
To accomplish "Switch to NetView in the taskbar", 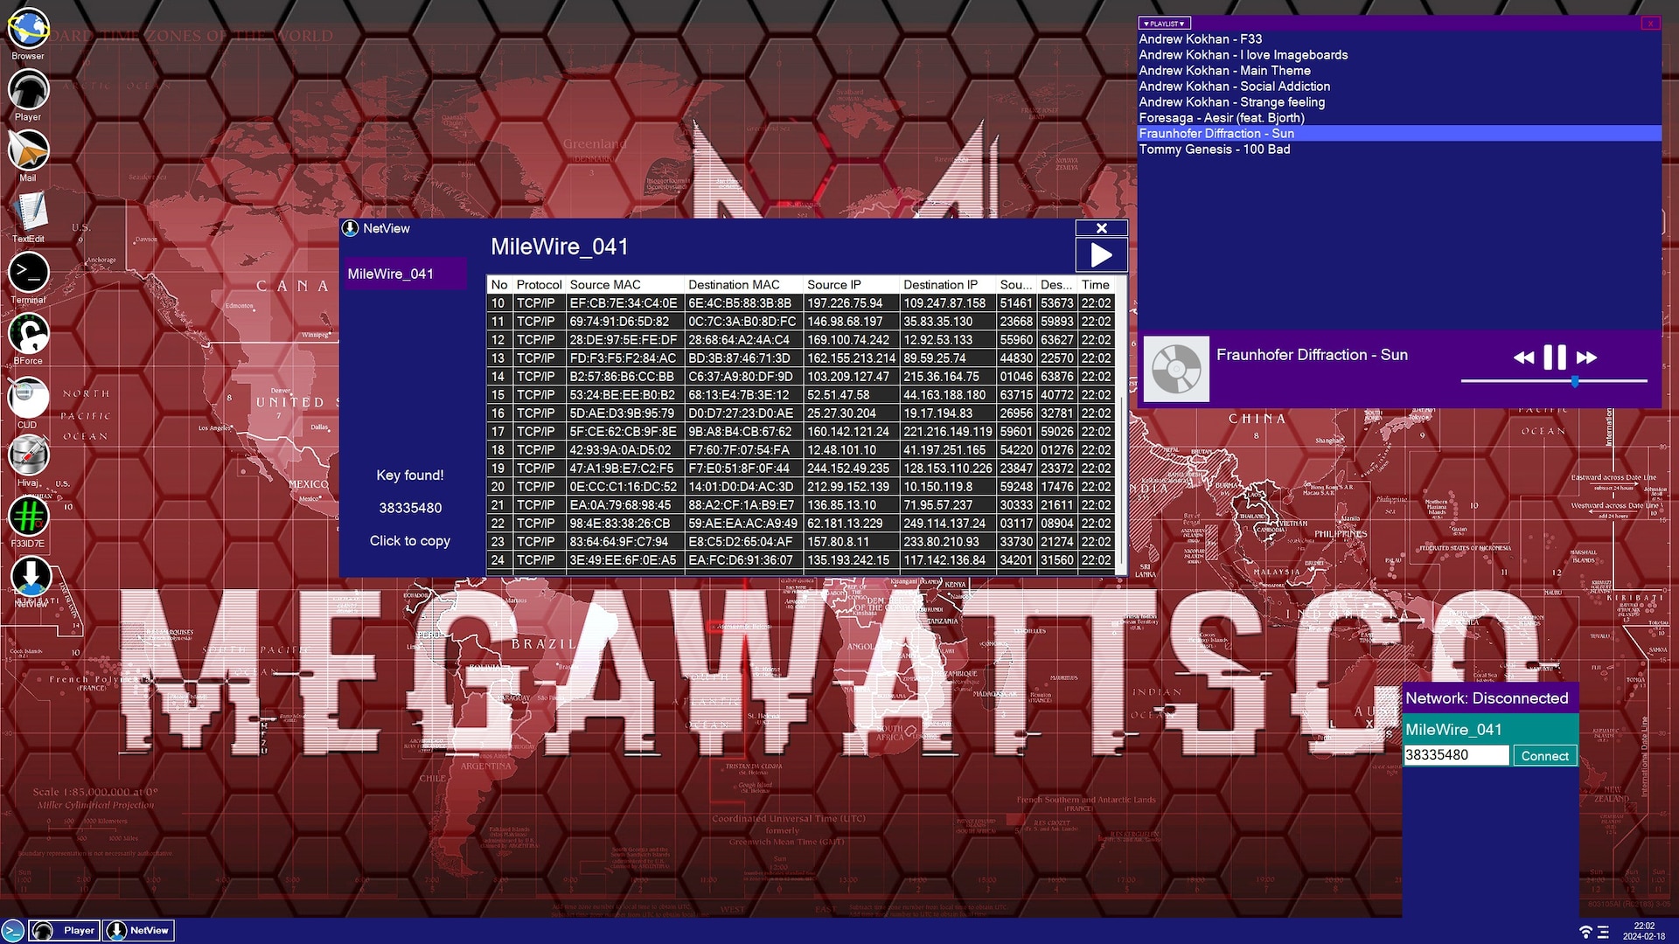I will click(139, 931).
